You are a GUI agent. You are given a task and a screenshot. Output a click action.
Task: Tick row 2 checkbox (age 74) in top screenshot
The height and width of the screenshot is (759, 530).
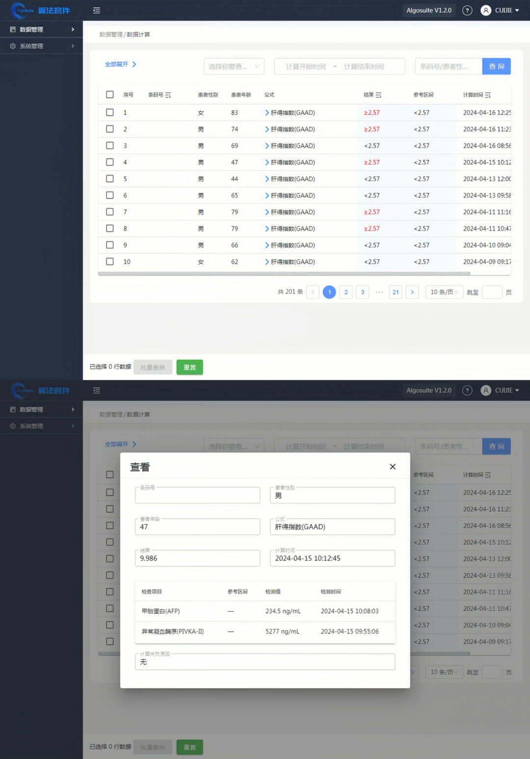pos(110,129)
